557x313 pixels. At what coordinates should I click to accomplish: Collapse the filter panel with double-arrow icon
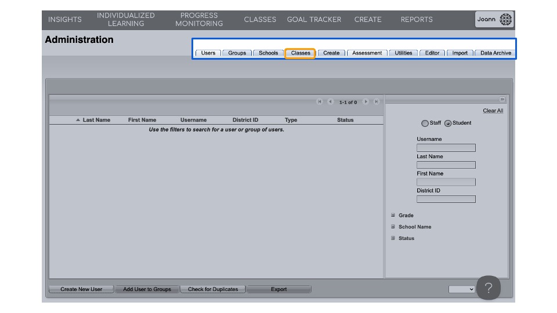[502, 99]
